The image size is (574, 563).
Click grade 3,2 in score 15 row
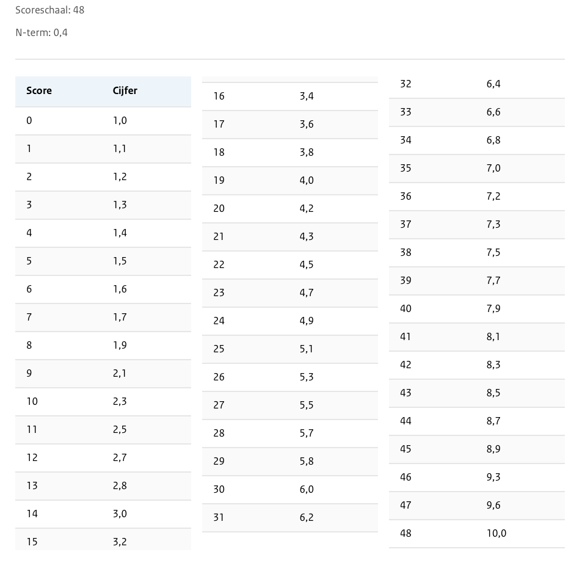click(x=120, y=542)
